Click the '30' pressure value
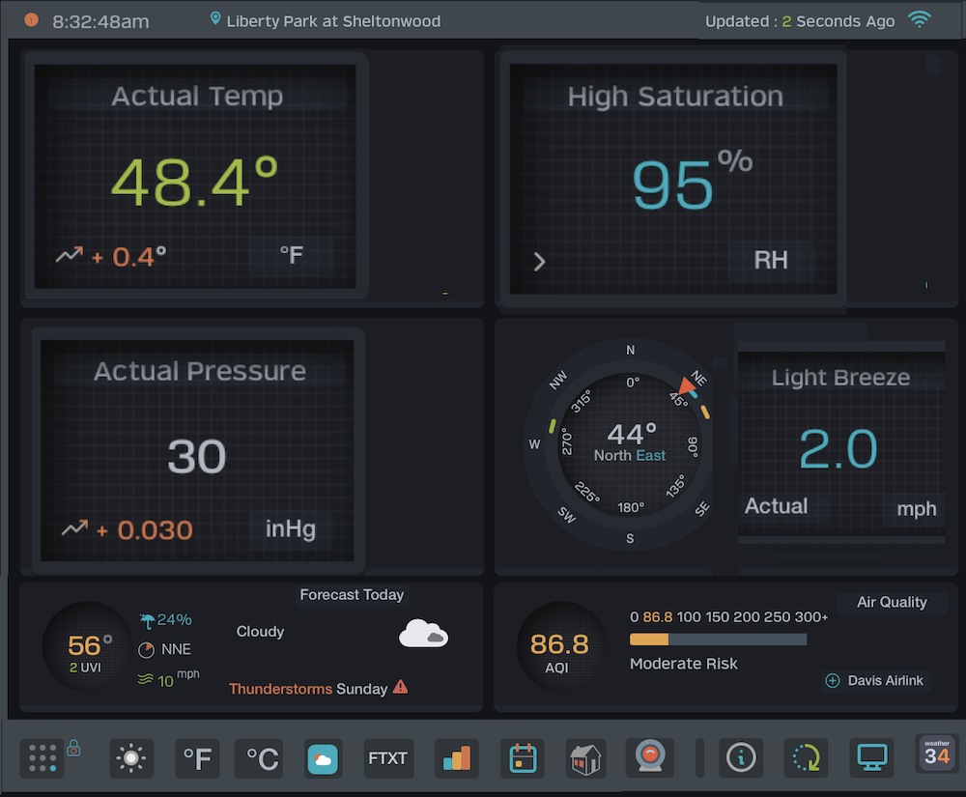Image resolution: width=966 pixels, height=797 pixels. 196,456
